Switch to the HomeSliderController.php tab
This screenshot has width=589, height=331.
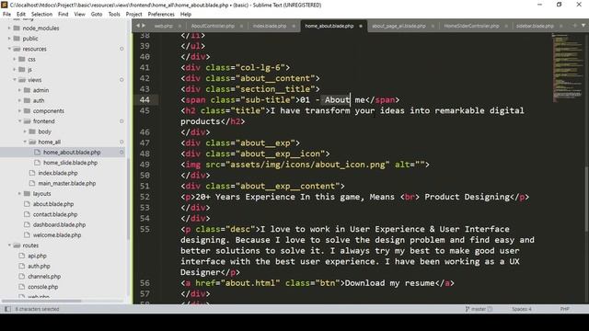[472, 26]
